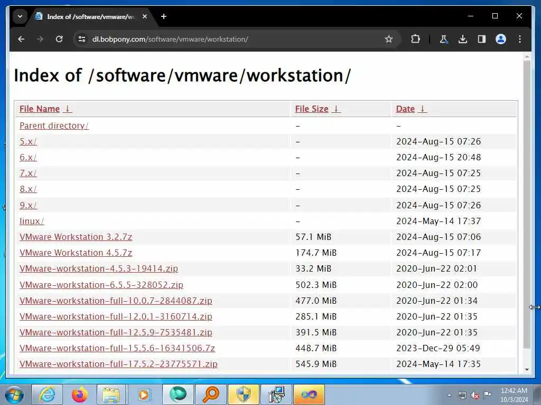Open the Parent directory link

(54, 126)
